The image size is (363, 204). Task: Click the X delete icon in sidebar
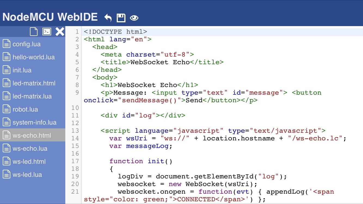click(60, 32)
